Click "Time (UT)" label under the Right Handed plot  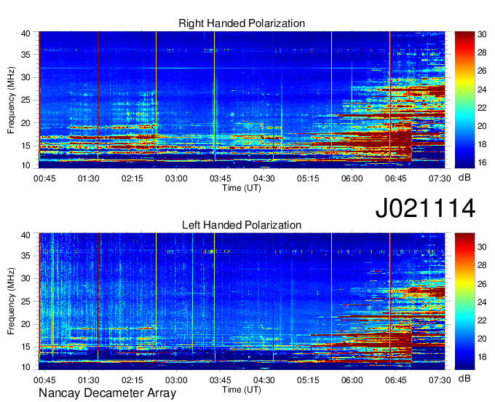[x=242, y=188]
